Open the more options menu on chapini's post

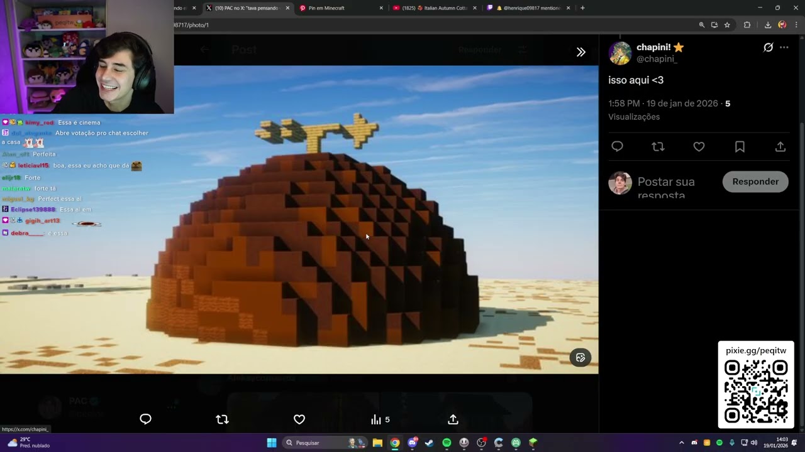pos(784,47)
